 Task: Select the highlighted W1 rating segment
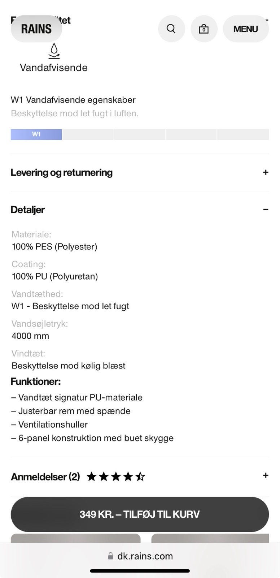(x=36, y=134)
